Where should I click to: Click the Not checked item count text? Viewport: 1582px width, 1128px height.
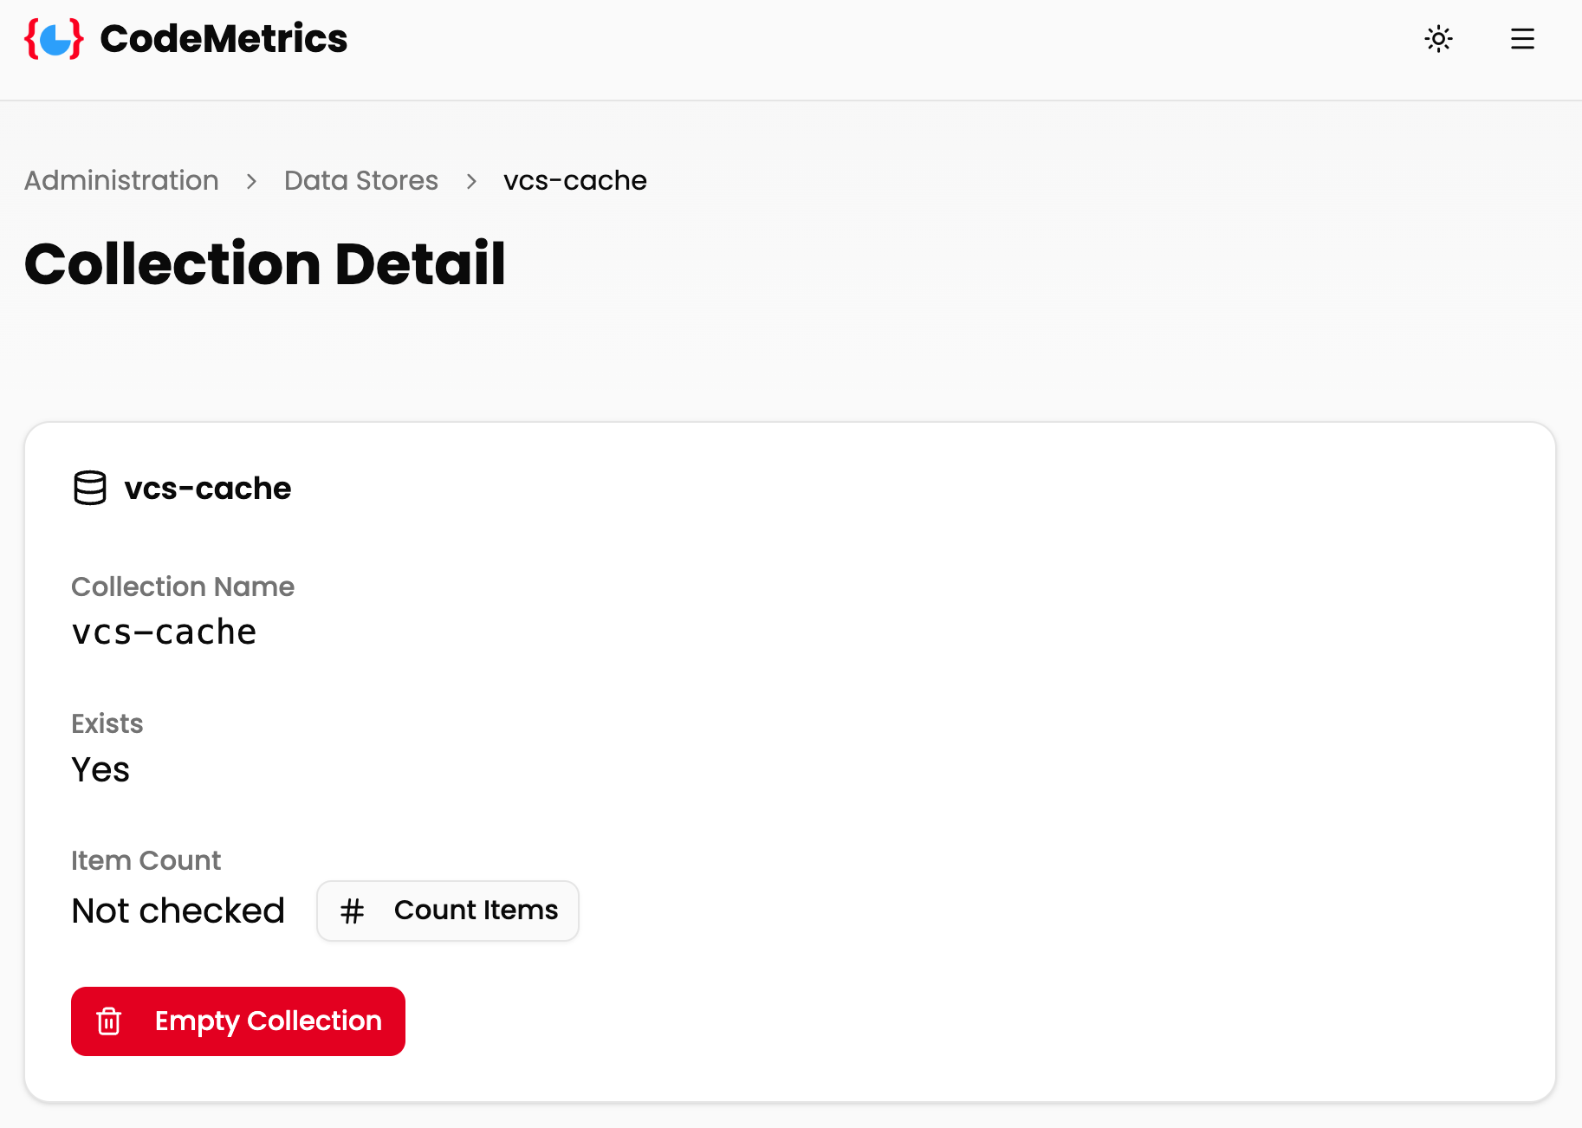178,911
